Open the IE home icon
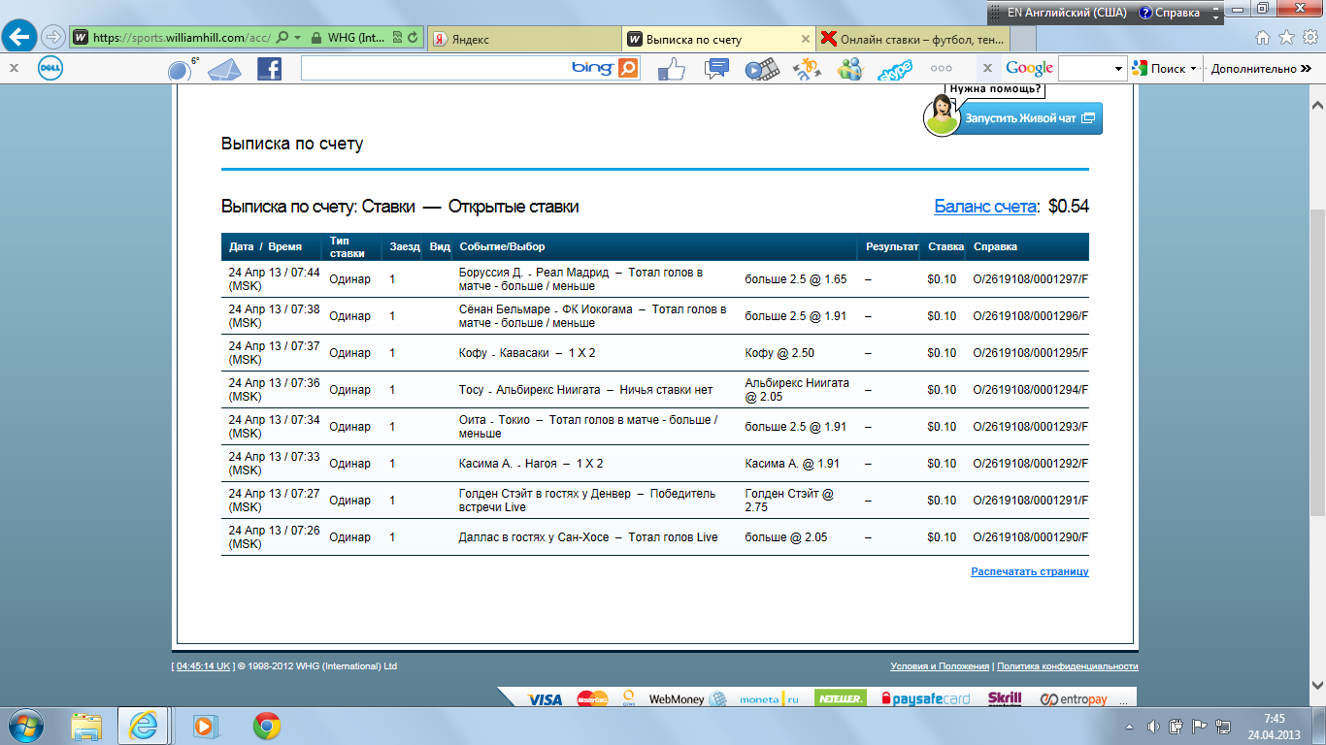 pos(1263,38)
